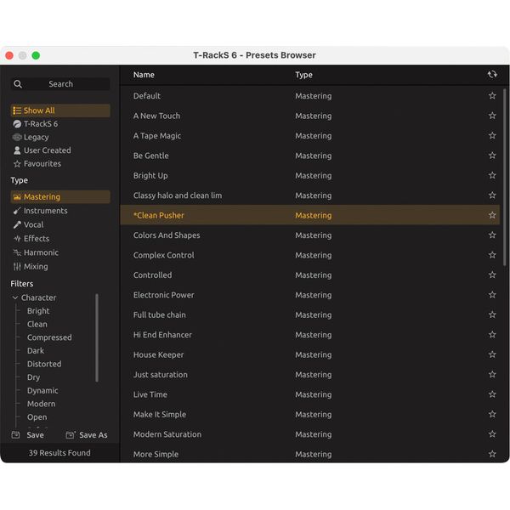Click the Vocal microphone icon

(17, 225)
